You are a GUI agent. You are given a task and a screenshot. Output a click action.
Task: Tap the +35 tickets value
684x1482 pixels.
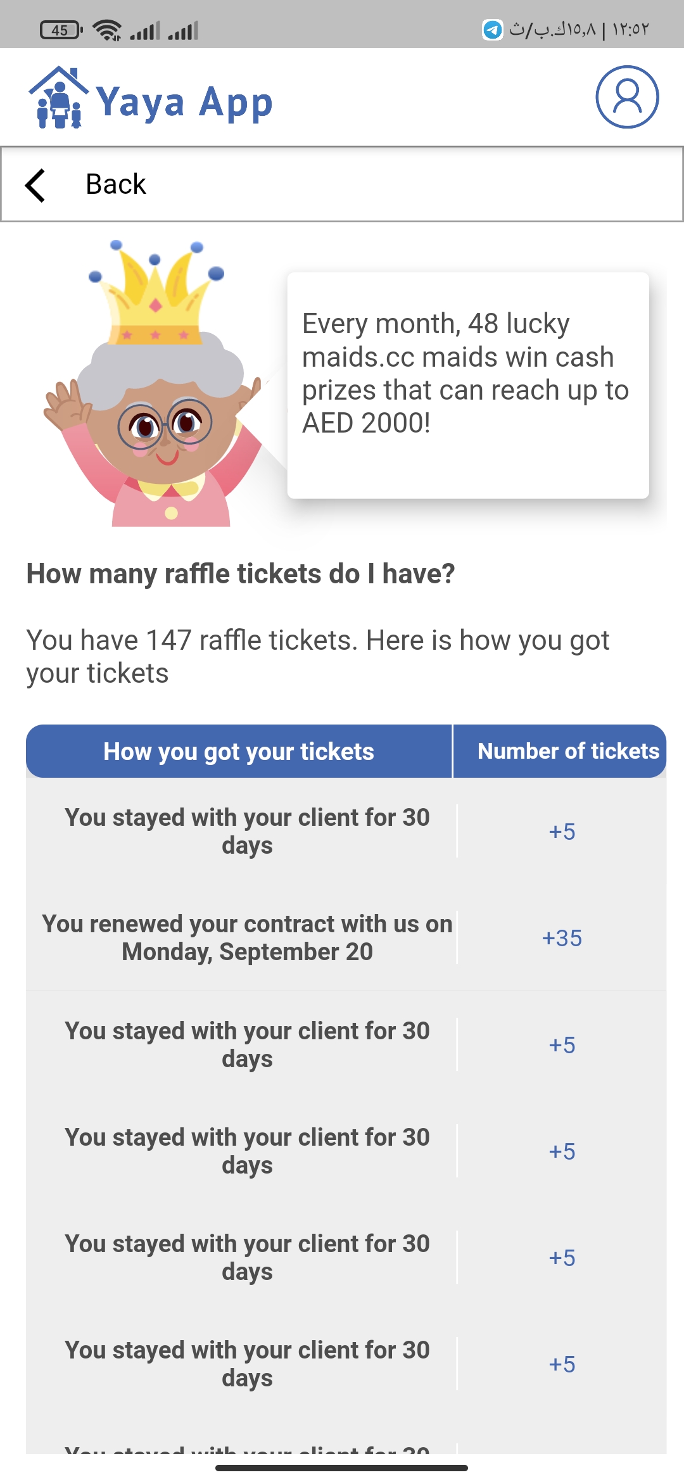562,938
